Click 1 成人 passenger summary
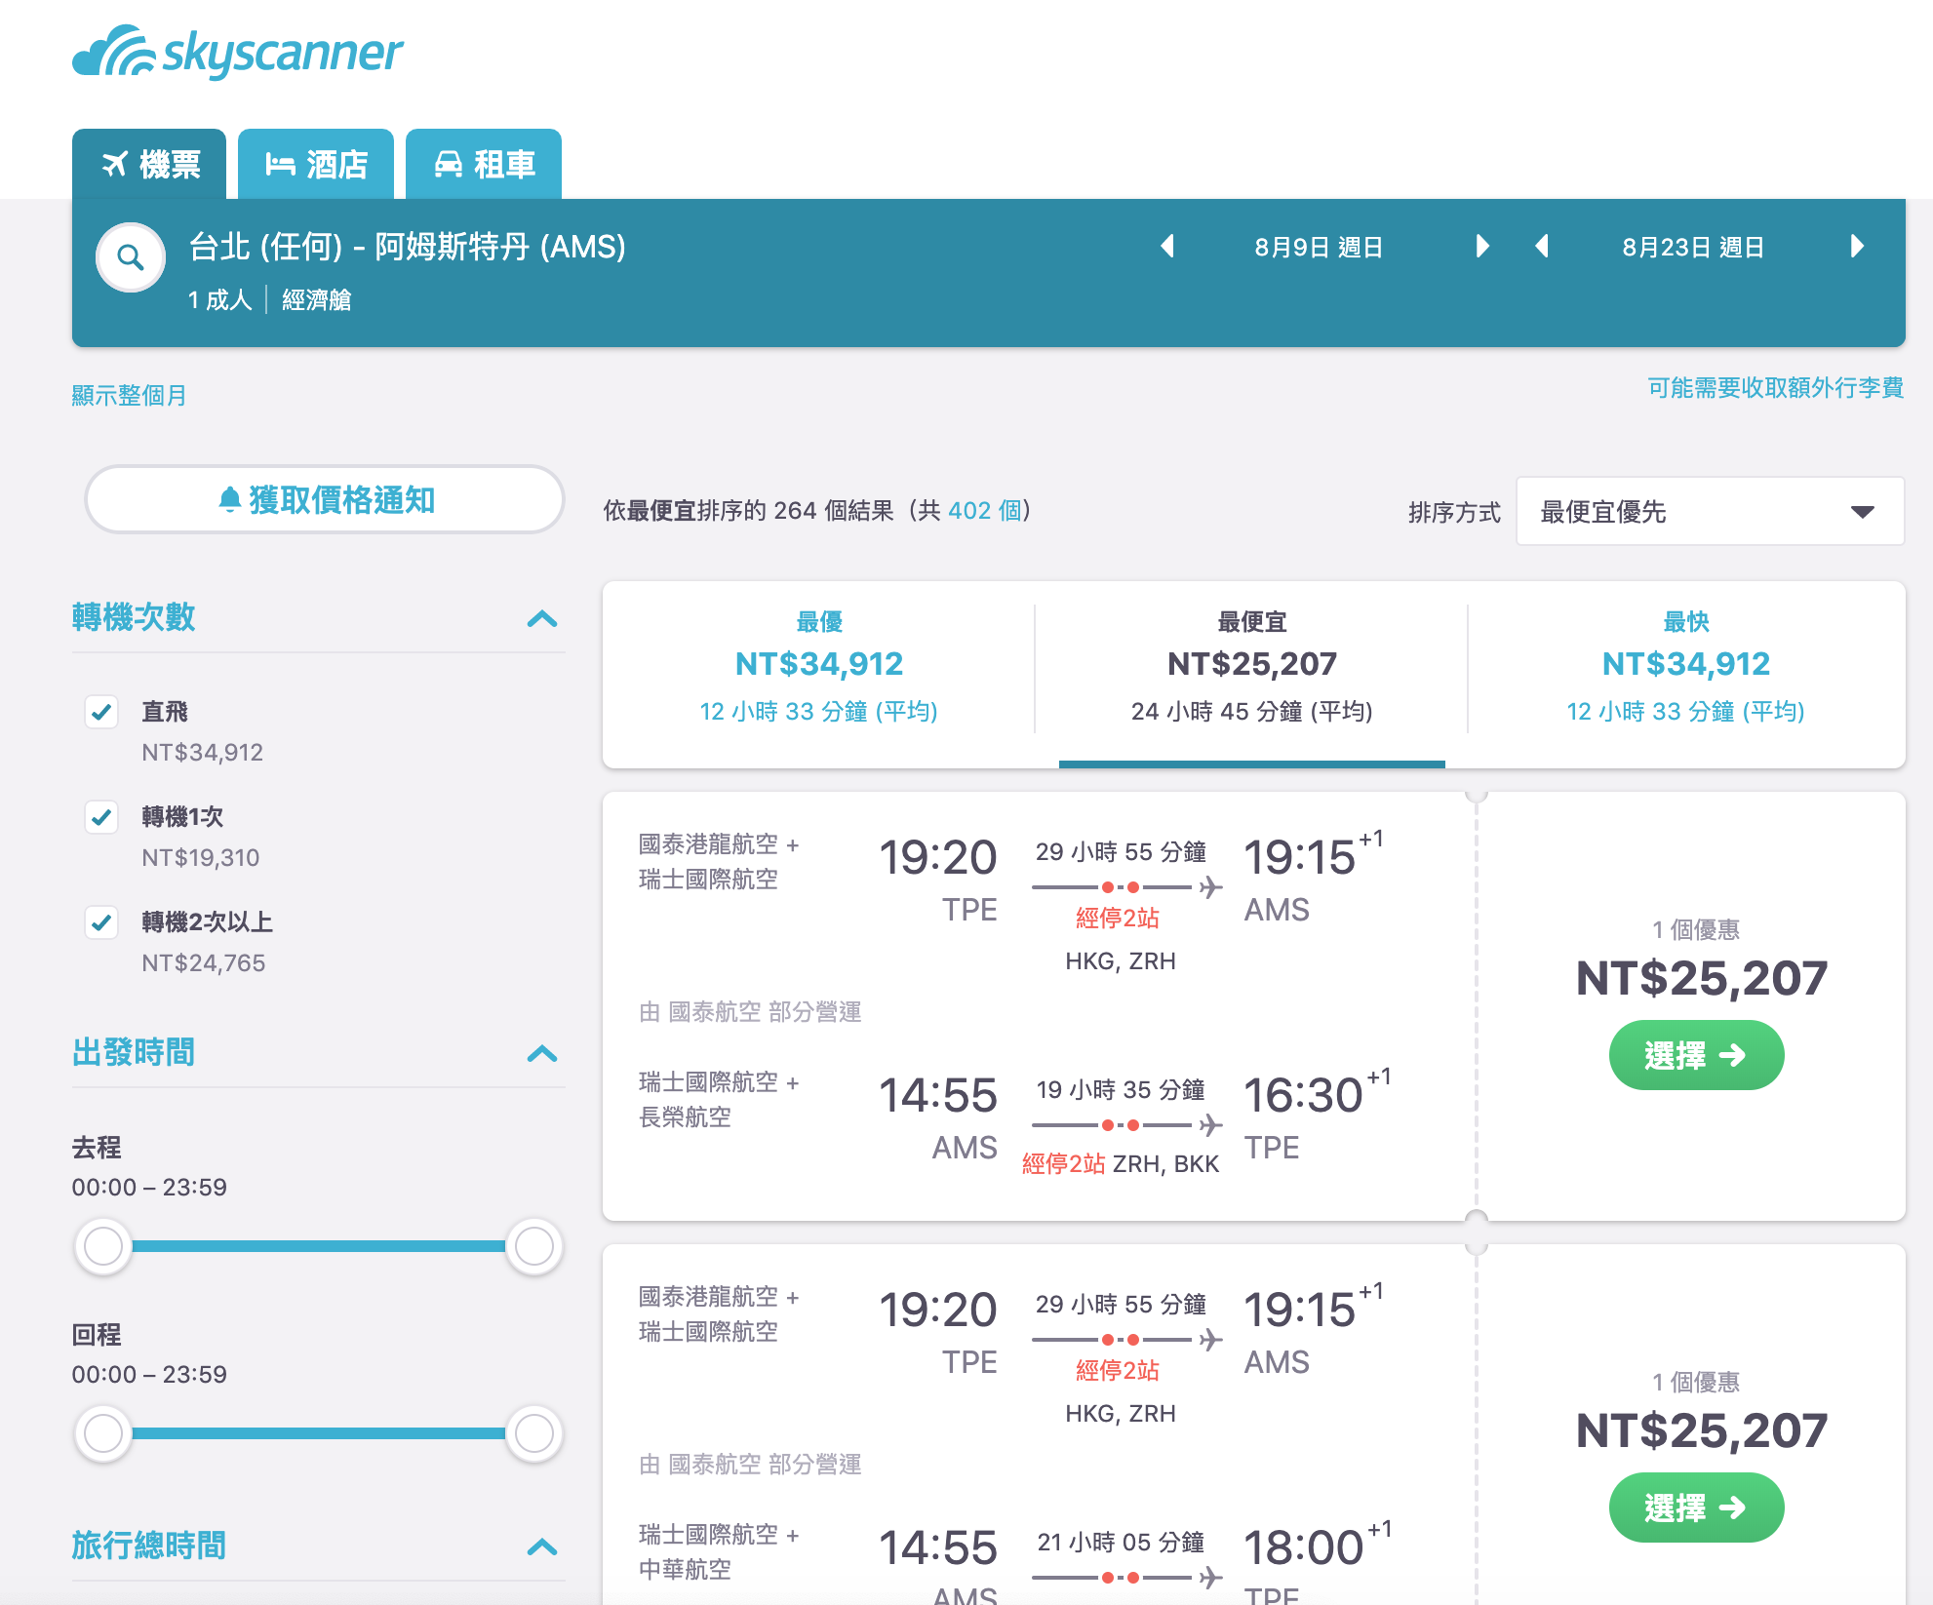Image resolution: width=1933 pixels, height=1605 pixels. [x=220, y=299]
